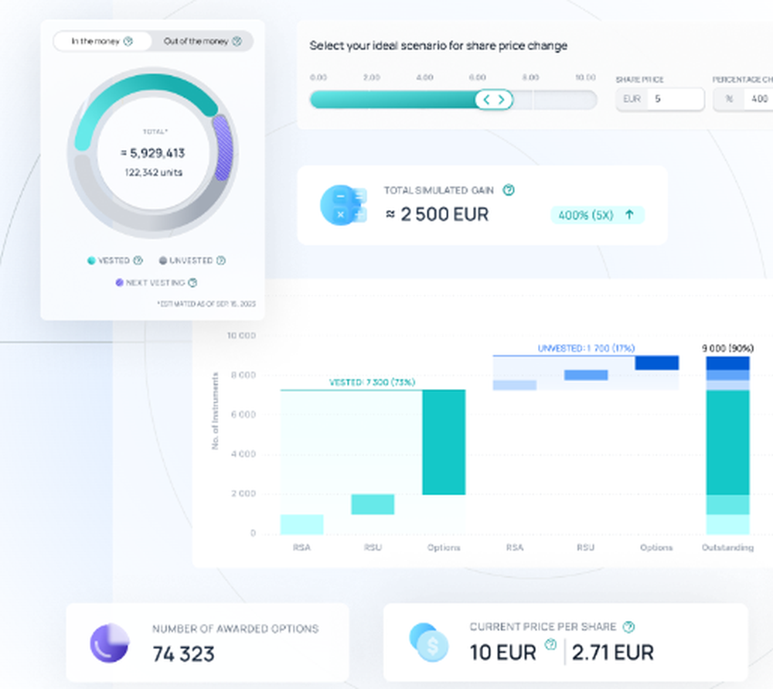The image size is (773, 689).
Task: Click the Outstanding axis label
Action: (x=727, y=547)
